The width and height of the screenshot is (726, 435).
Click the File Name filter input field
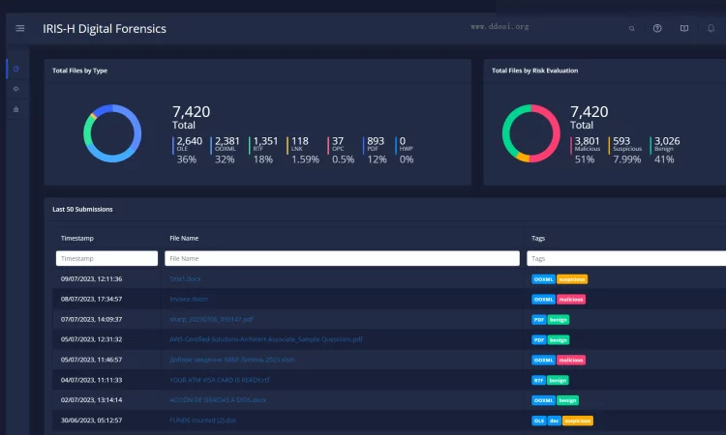(x=342, y=258)
